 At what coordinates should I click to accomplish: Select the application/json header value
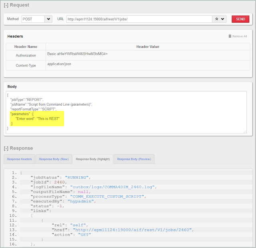59,64
